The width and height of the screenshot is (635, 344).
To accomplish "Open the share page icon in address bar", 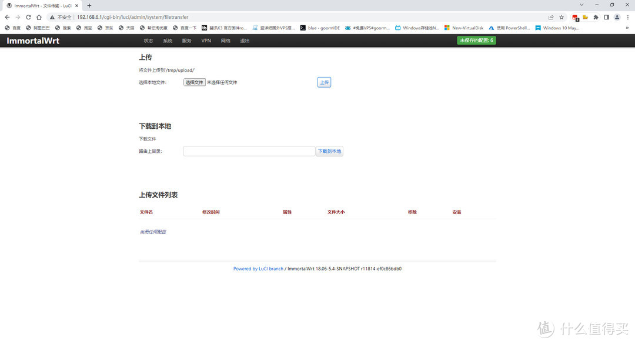I will click(551, 17).
